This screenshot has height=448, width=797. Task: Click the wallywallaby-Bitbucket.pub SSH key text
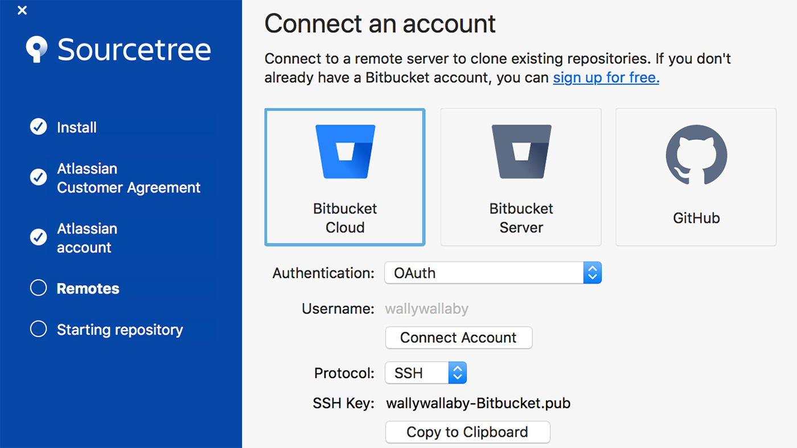point(478,404)
